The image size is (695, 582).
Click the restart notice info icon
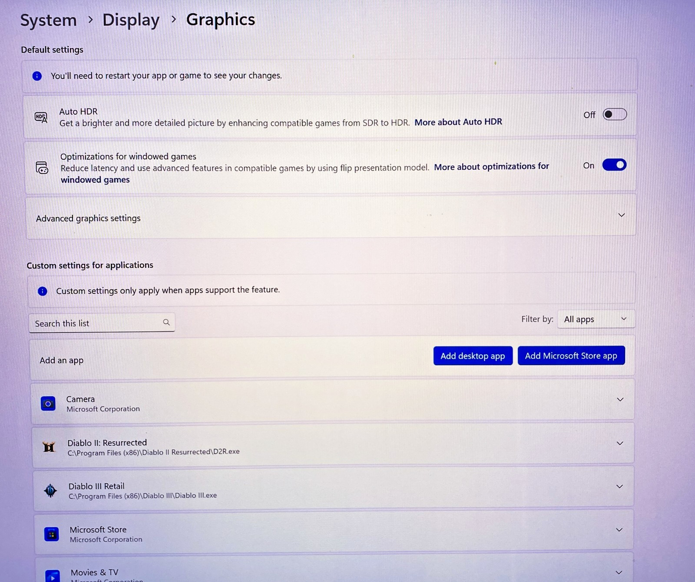37,76
